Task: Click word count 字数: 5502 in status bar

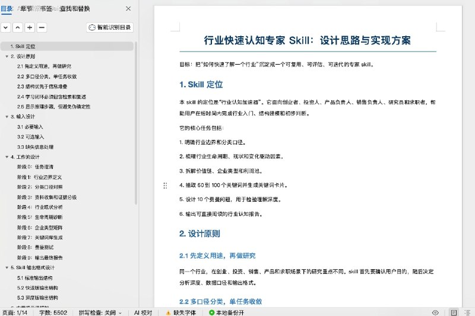Action: 53,312
